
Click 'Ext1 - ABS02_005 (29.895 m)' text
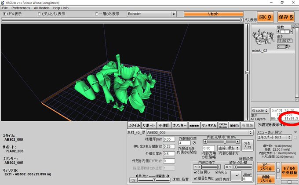coord(28,174)
